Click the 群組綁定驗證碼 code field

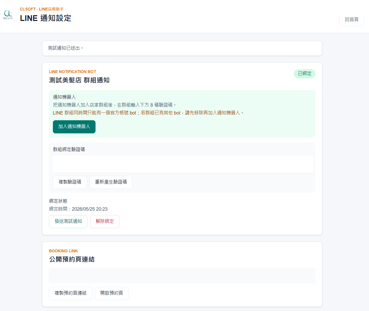pyautogui.click(x=183, y=164)
